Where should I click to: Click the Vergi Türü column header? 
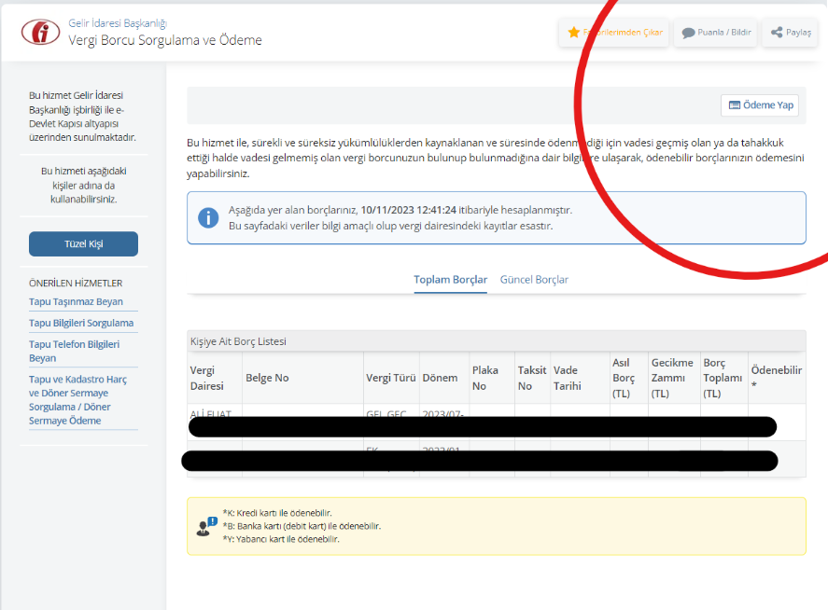tap(390, 378)
